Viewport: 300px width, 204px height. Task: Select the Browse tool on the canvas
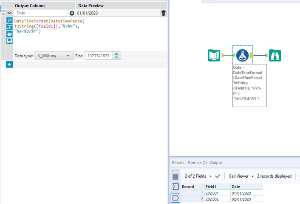click(275, 56)
